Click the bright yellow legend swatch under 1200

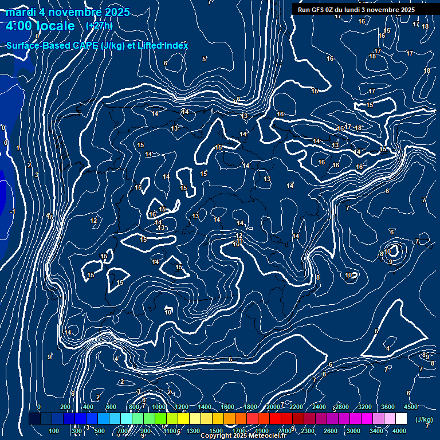(184, 418)
